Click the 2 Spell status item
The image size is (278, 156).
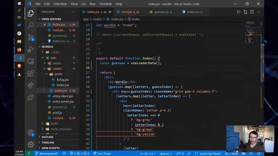click(231, 153)
